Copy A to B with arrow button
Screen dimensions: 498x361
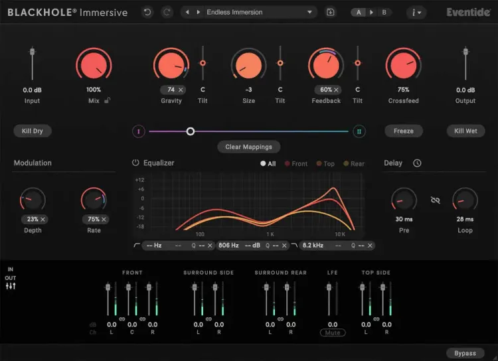click(x=371, y=13)
